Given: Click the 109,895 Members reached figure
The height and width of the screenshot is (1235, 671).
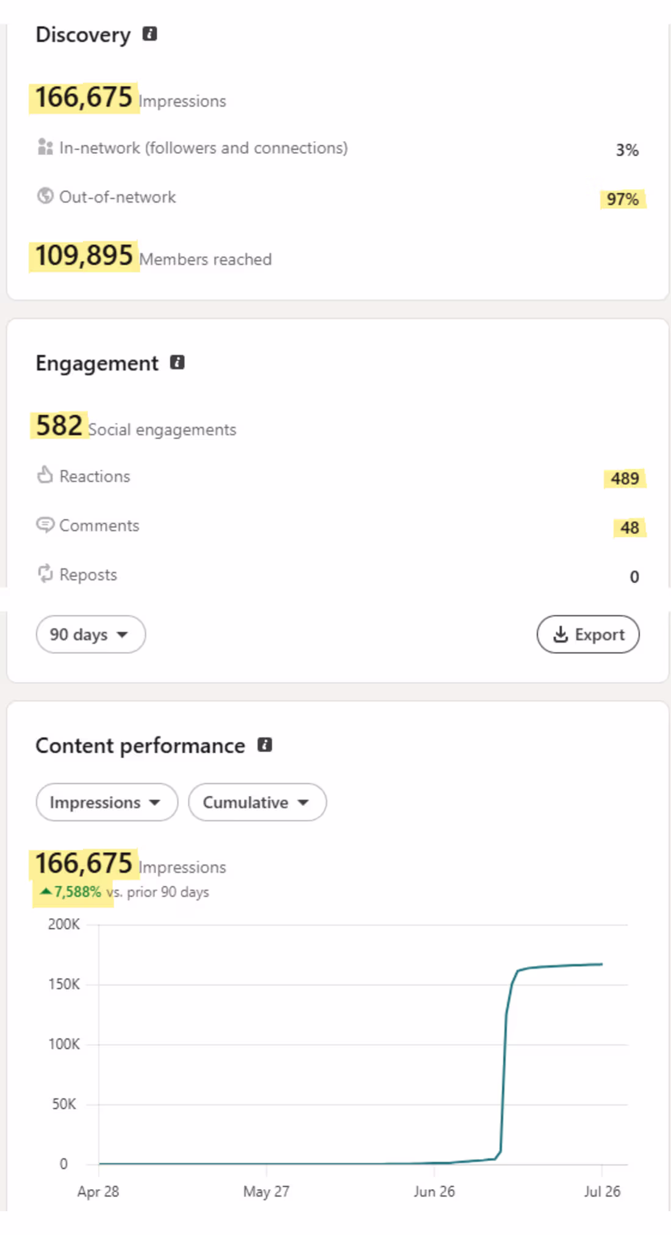Looking at the screenshot, I should (84, 256).
